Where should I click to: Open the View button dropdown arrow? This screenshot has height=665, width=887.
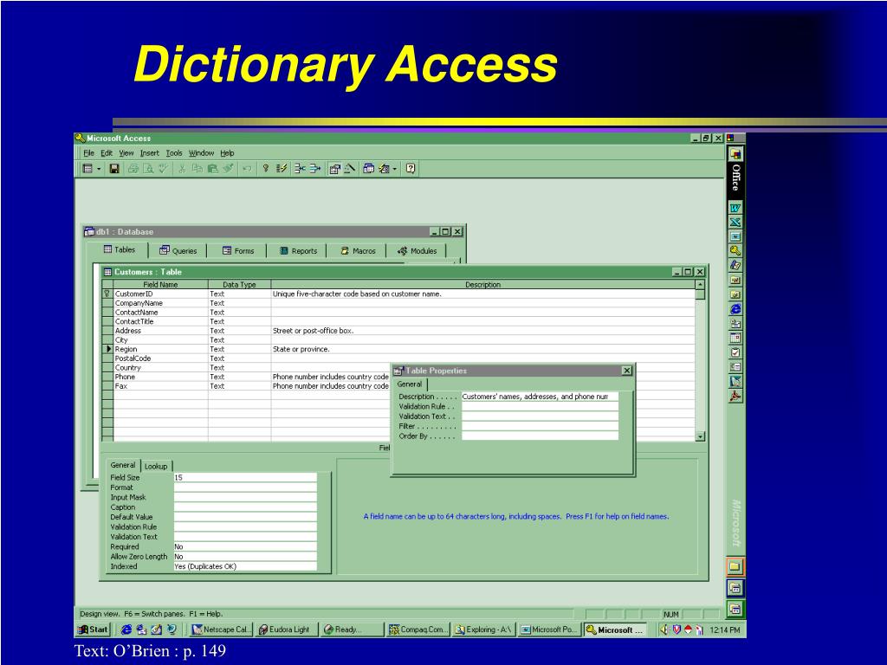(x=99, y=169)
